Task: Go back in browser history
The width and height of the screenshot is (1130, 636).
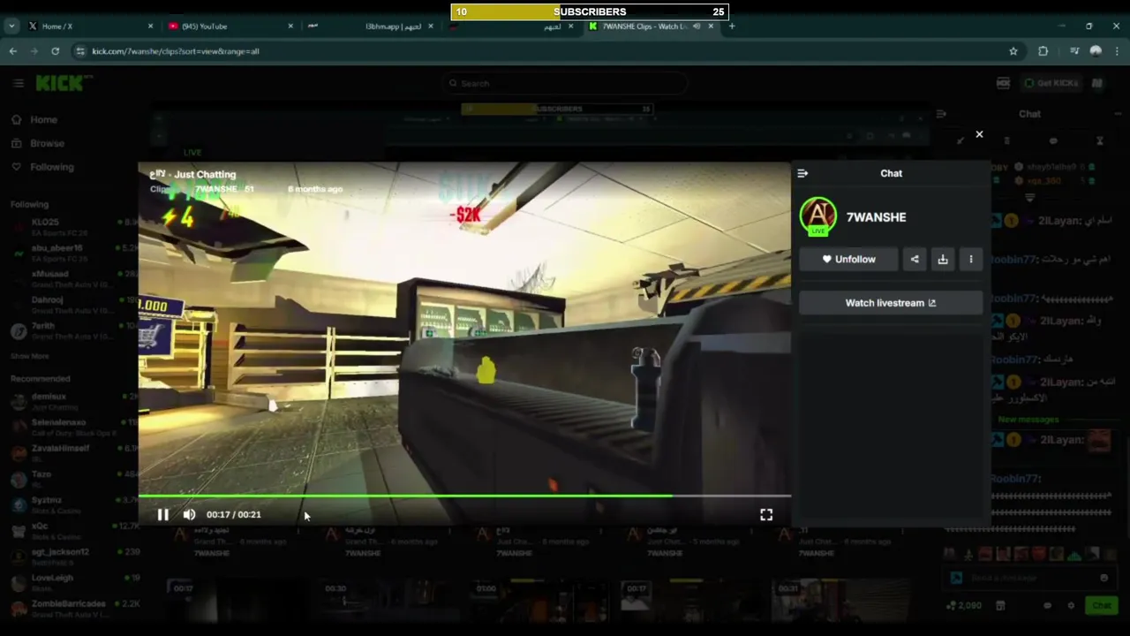Action: click(x=13, y=51)
